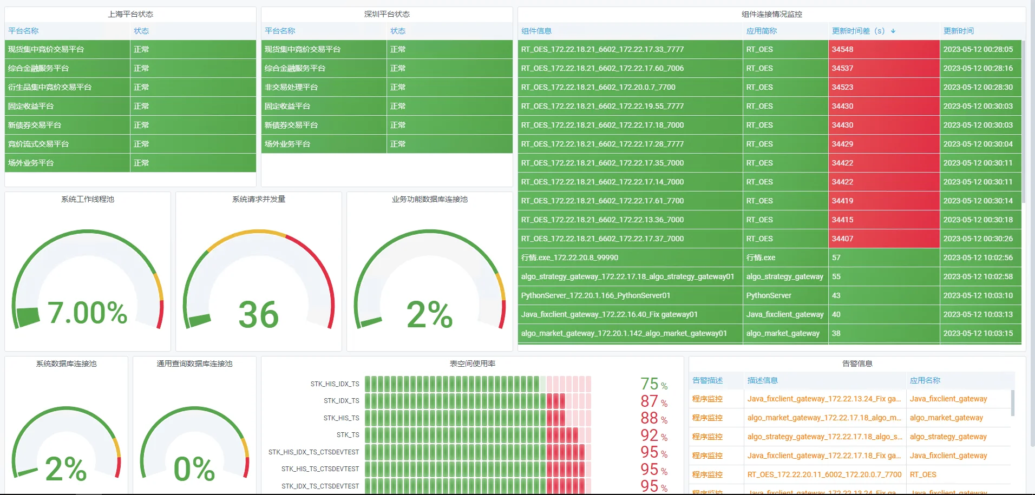Open the 告警信息 panel title menu

pyautogui.click(x=857, y=364)
